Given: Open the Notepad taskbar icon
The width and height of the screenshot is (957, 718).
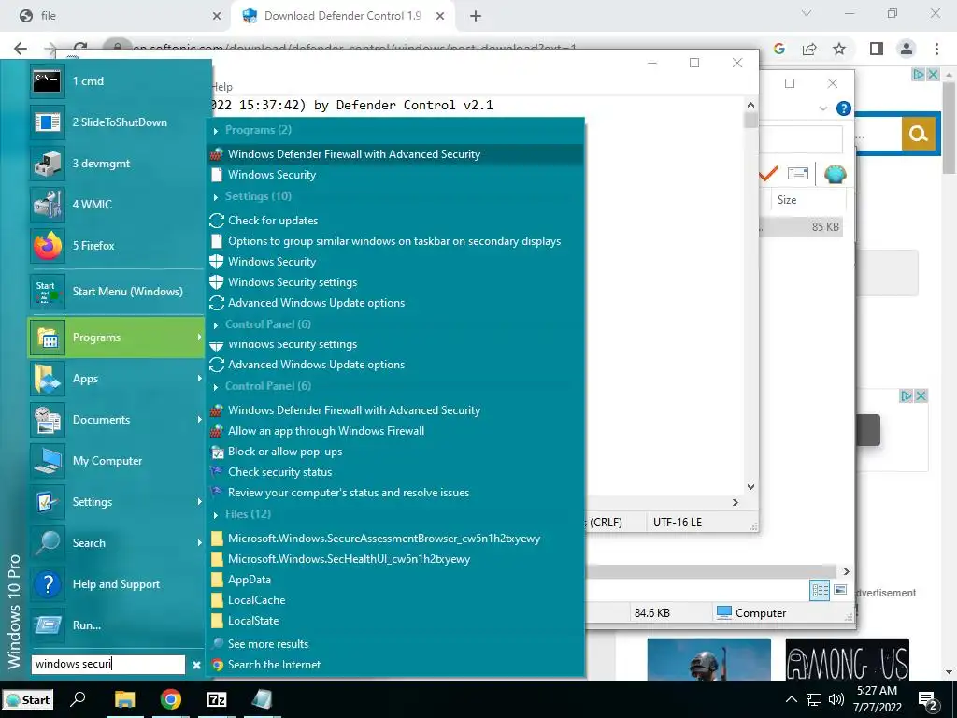Looking at the screenshot, I should click(x=263, y=699).
